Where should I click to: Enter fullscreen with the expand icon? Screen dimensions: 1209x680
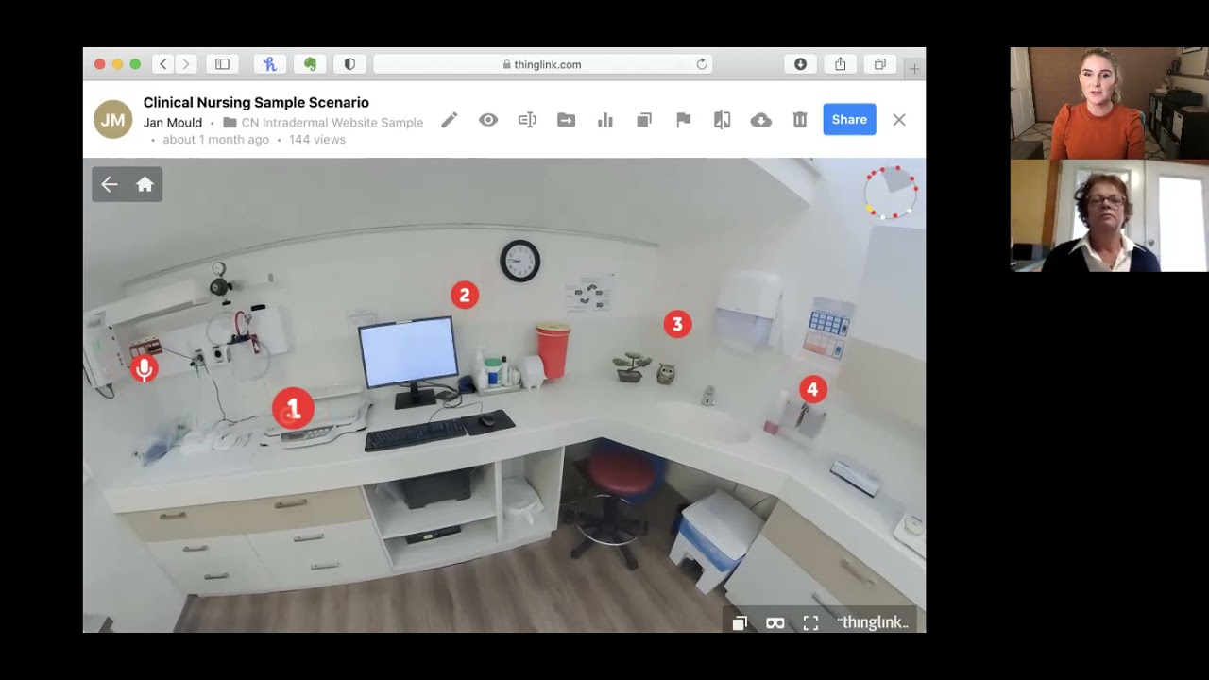[810, 622]
